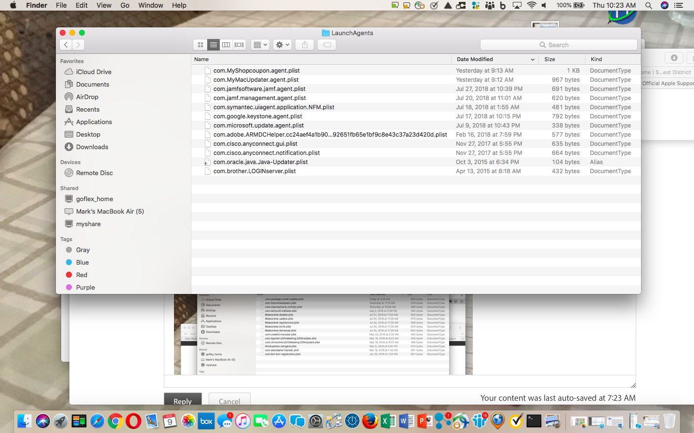Open iCloud Drive in the sidebar
694x433 pixels.
point(93,72)
